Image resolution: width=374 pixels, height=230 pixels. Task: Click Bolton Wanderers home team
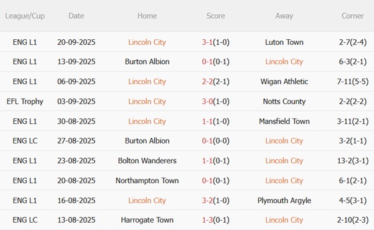[147, 161]
